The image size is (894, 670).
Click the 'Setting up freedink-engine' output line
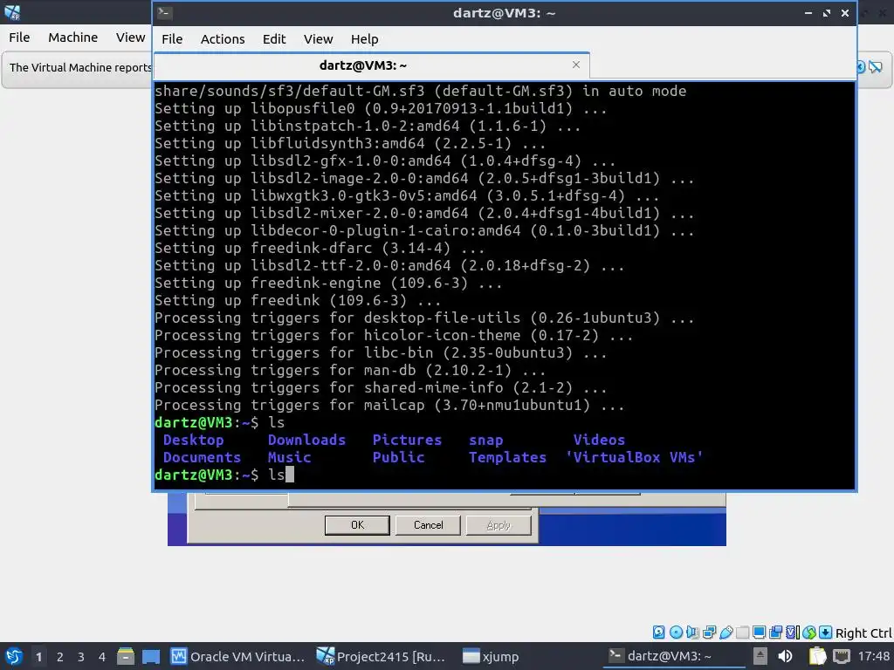point(328,284)
